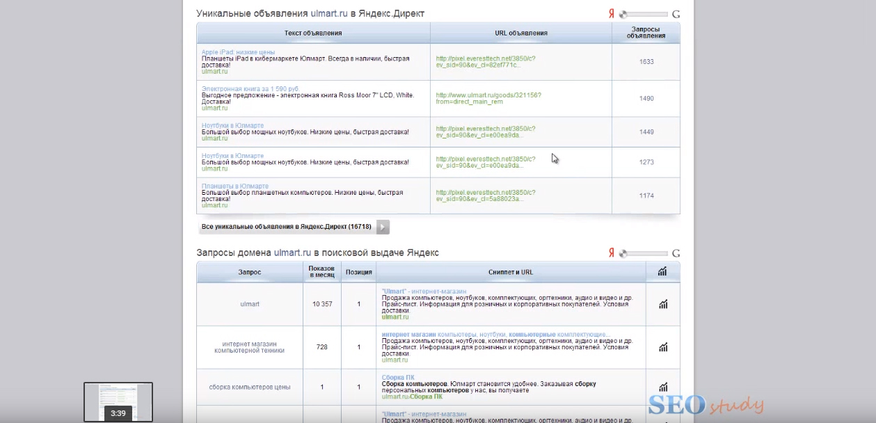Click the Yandex icon above the search queries table
The width and height of the screenshot is (876, 423).
tap(612, 253)
